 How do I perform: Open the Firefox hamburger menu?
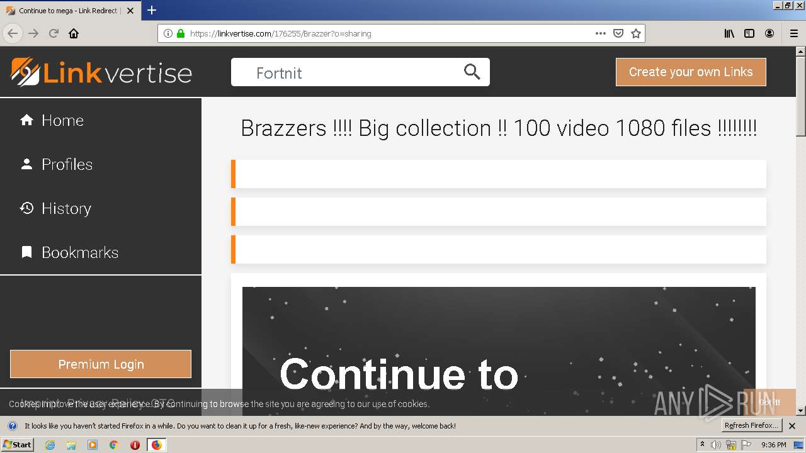point(794,33)
